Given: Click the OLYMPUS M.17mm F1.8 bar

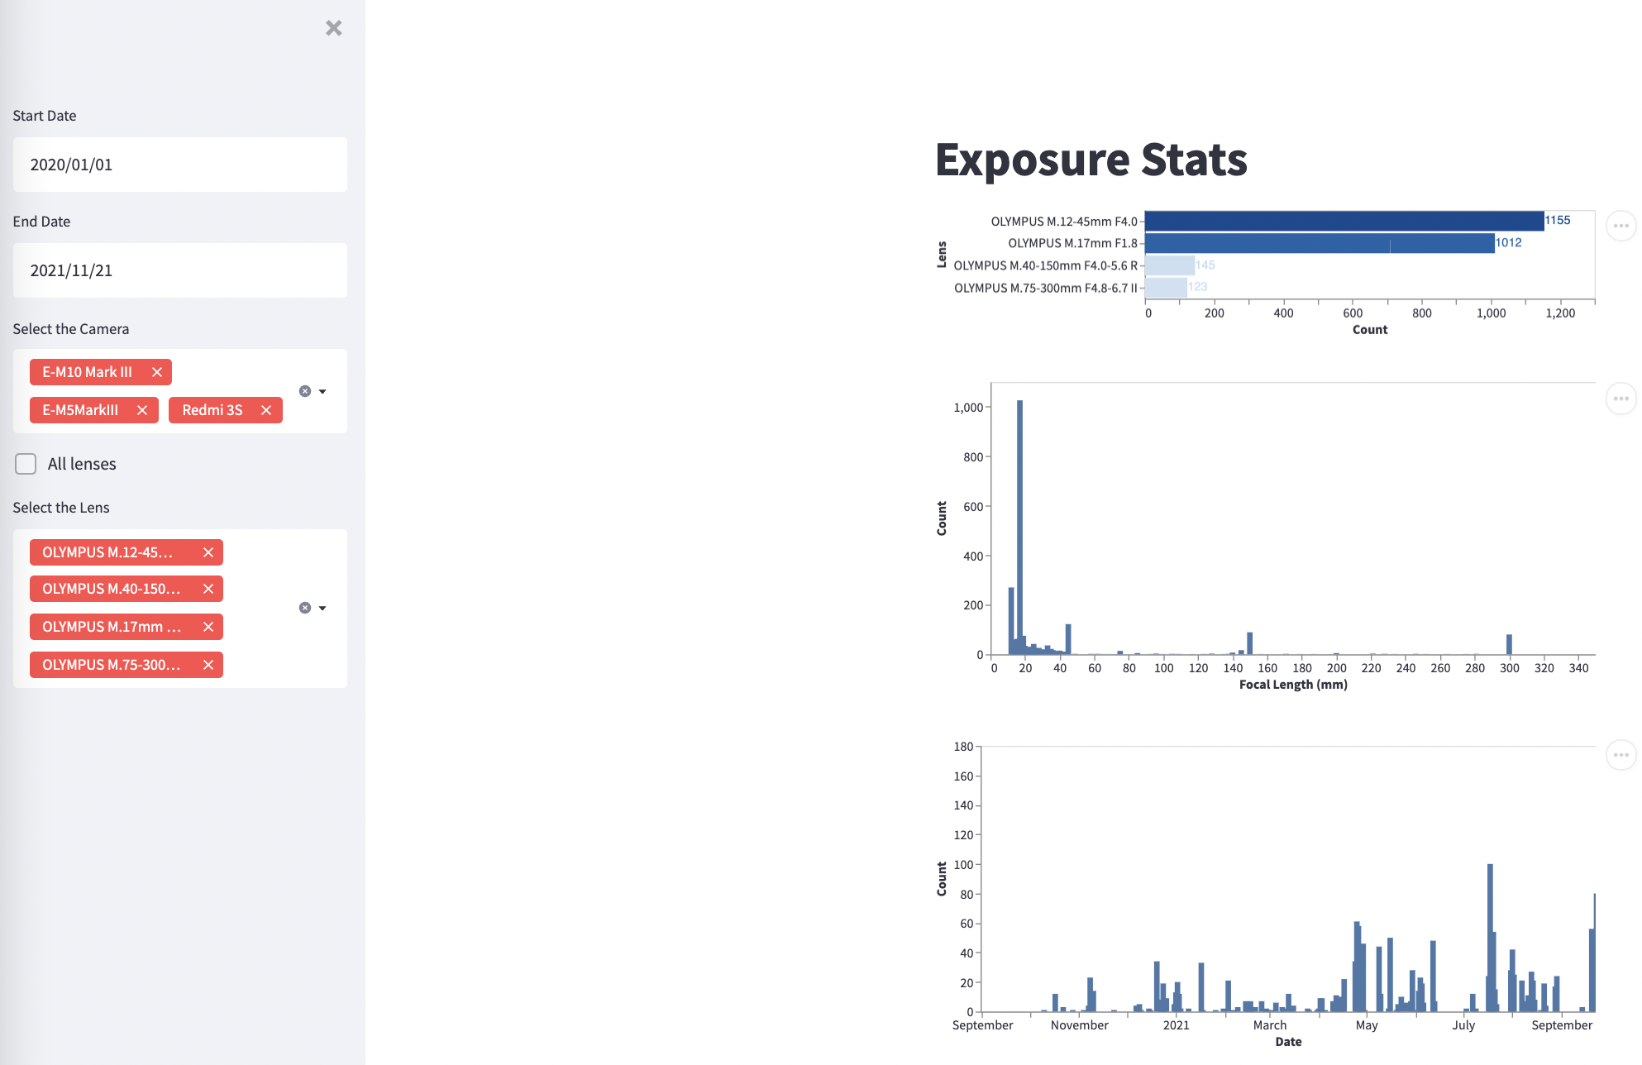Looking at the screenshot, I should 1319,243.
